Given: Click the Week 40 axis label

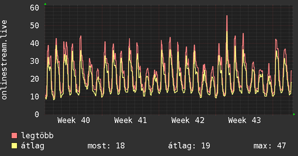Looking at the screenshot, I should tap(74, 120).
